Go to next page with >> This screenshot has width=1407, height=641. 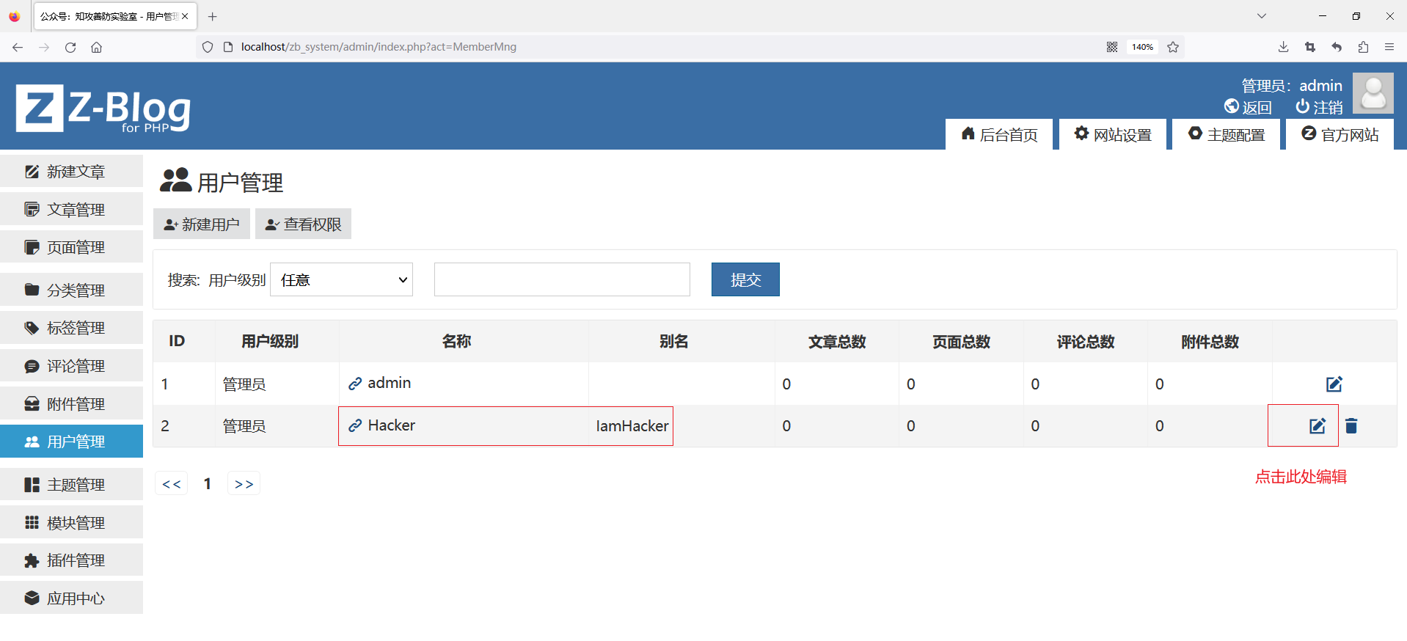coord(244,484)
